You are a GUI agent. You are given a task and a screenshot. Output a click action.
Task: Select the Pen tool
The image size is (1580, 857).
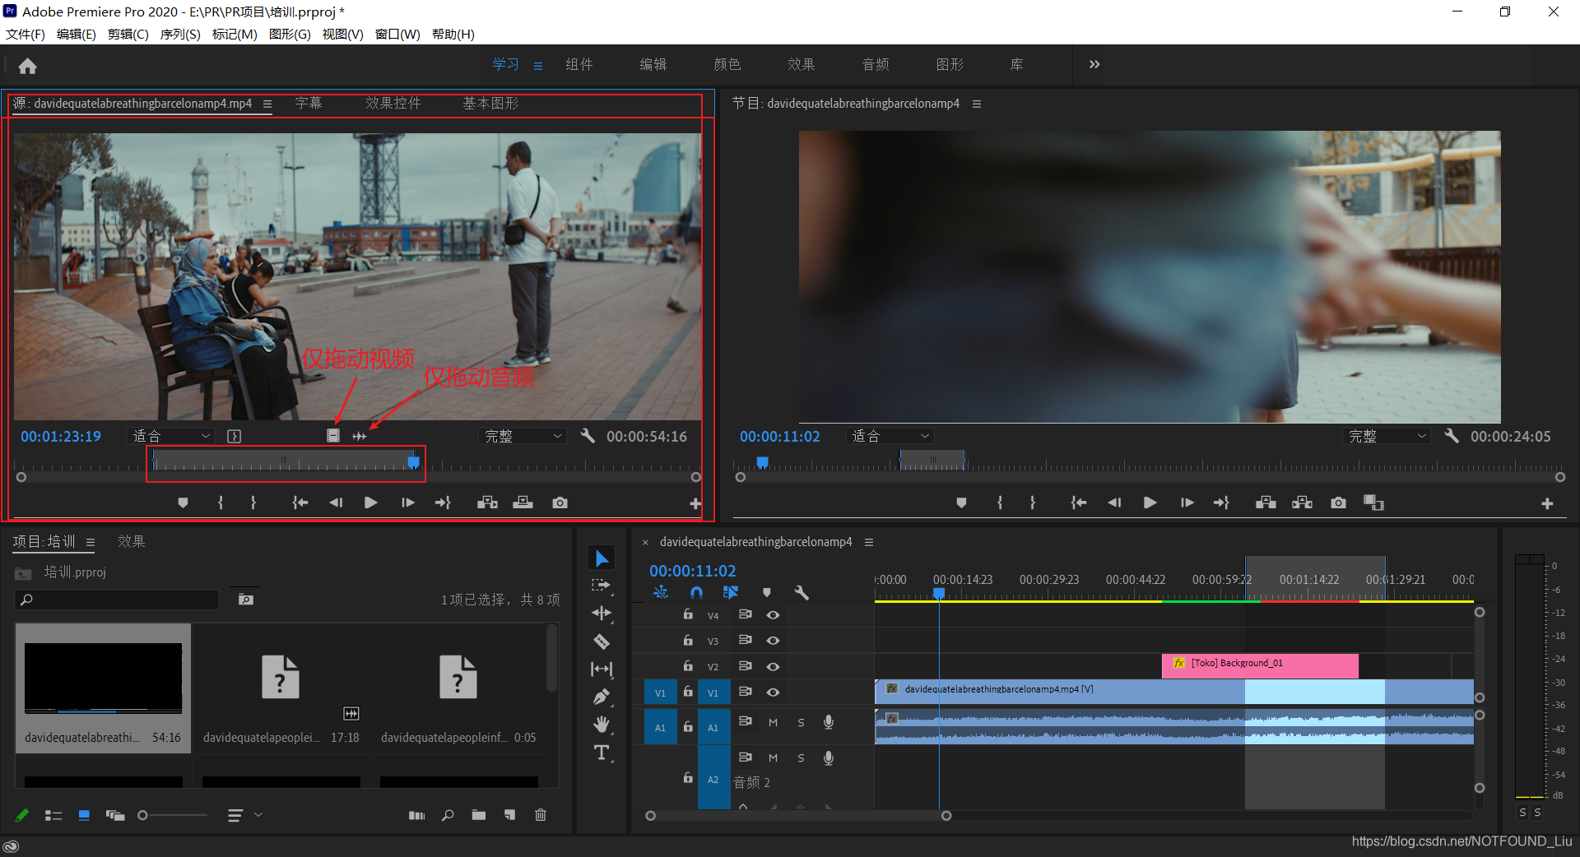click(x=602, y=697)
